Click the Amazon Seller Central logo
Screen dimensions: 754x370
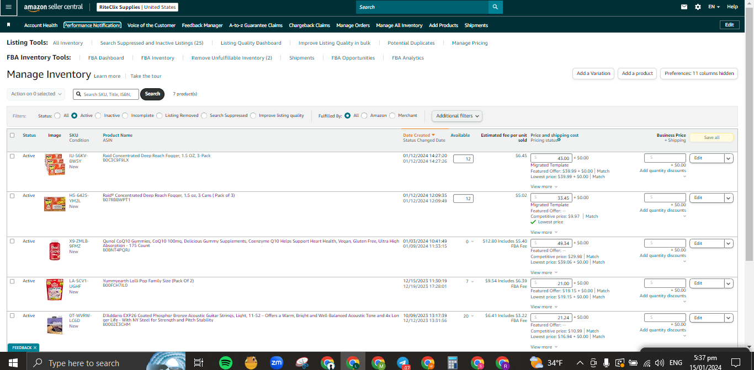54,7
